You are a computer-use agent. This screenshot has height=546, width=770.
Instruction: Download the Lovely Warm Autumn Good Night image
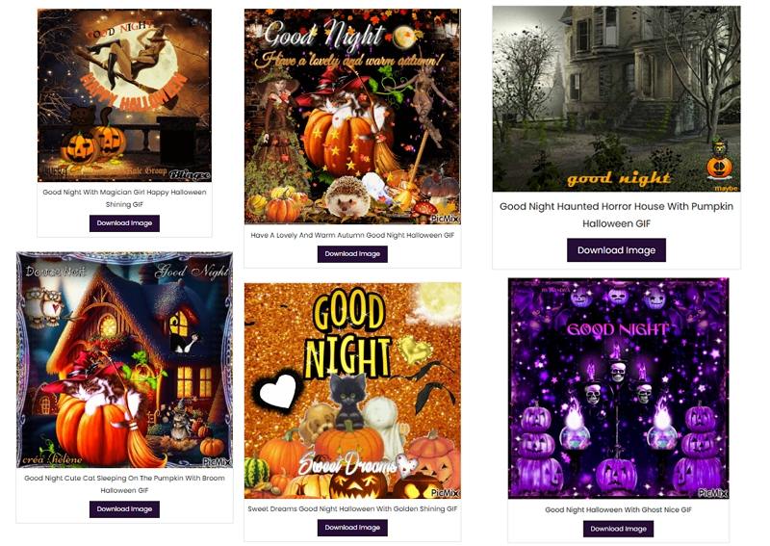pyautogui.click(x=352, y=254)
